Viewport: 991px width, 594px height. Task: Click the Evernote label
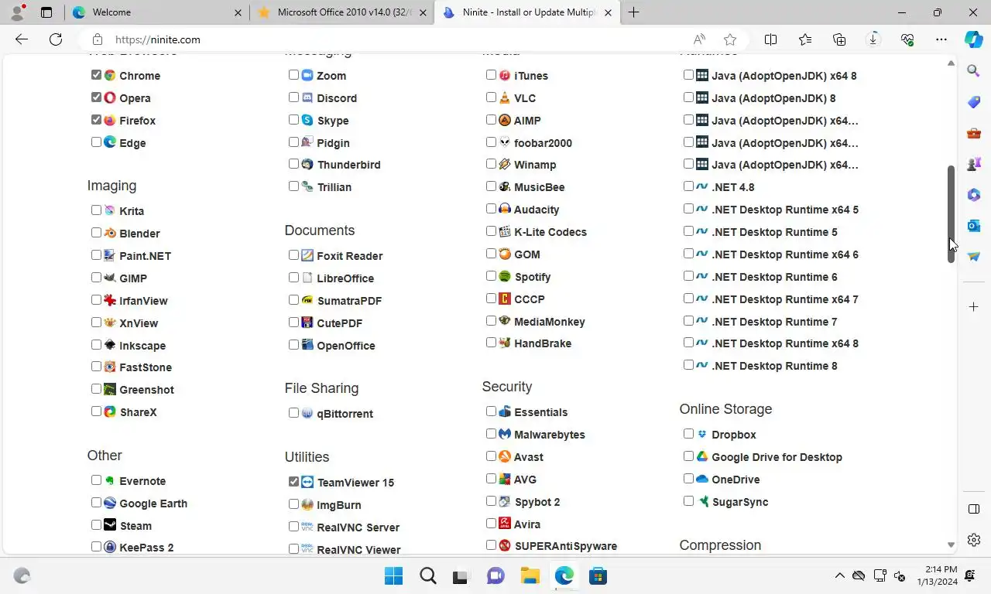142,481
